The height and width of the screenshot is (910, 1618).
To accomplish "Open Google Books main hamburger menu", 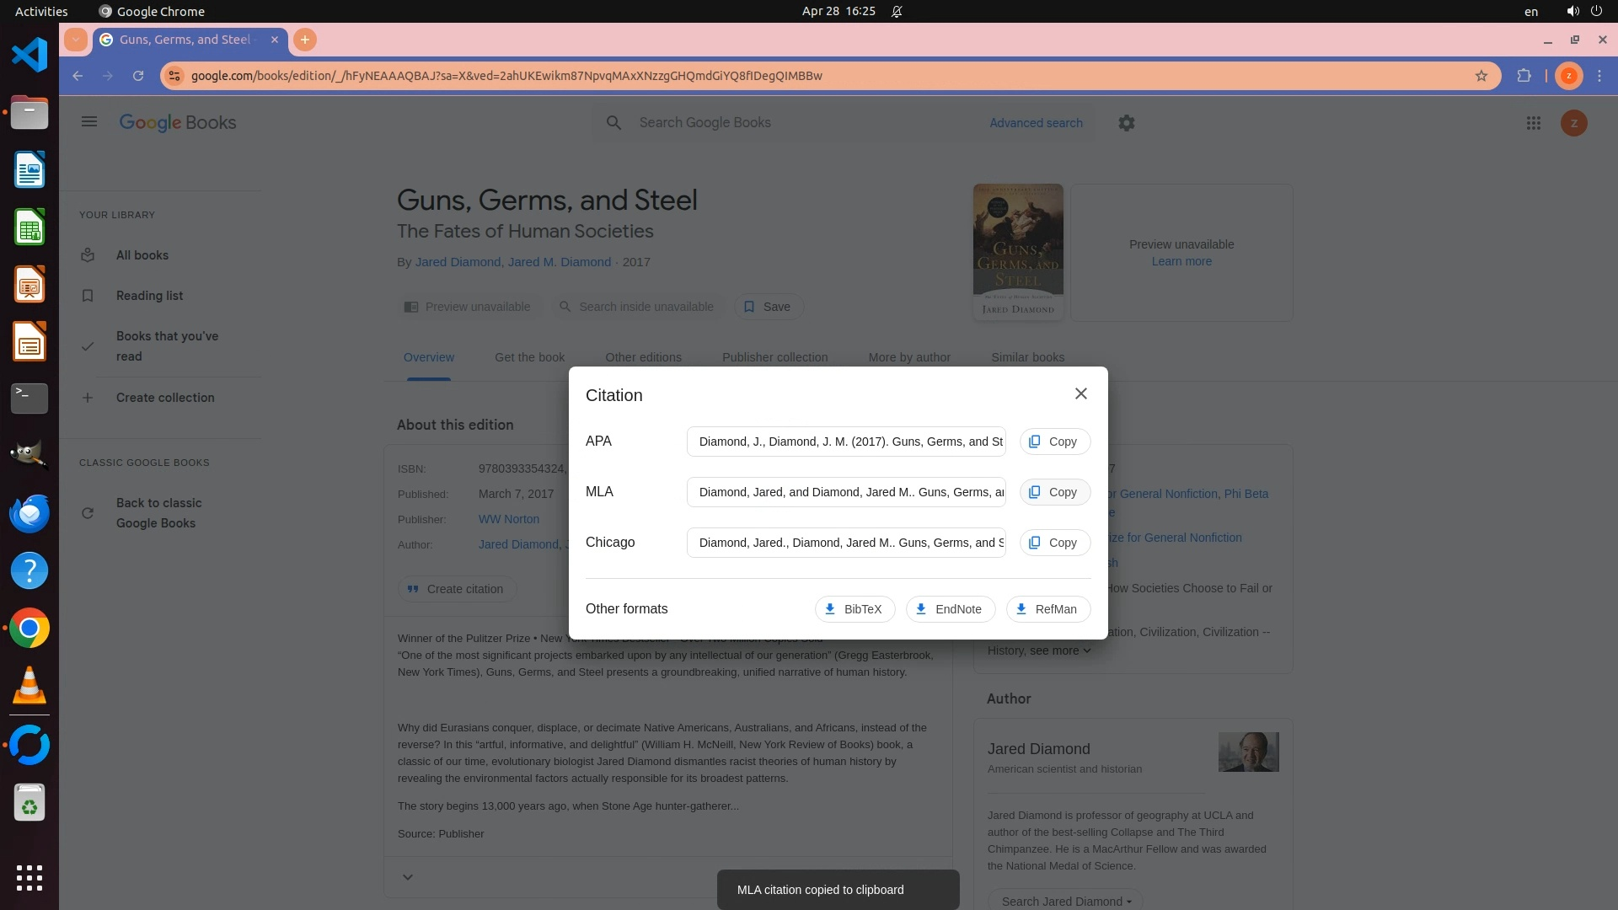I will 89,122.
